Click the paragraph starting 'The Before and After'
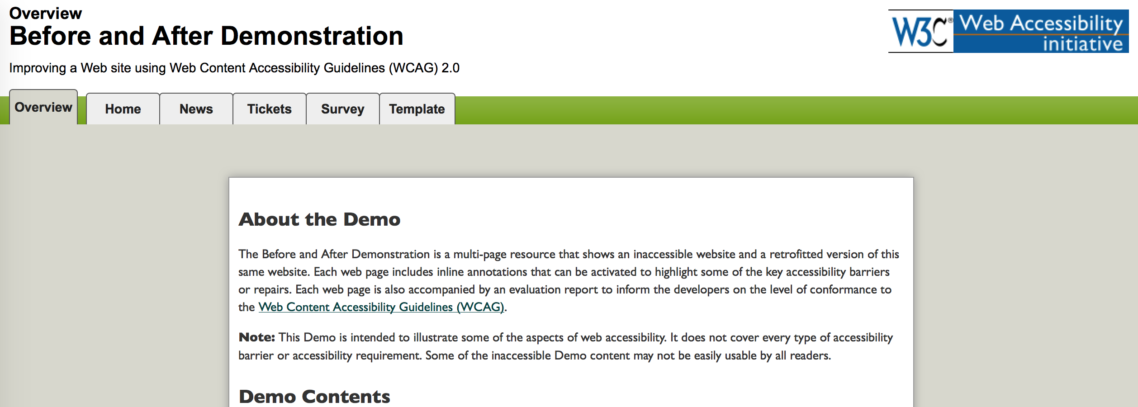 coord(565,272)
